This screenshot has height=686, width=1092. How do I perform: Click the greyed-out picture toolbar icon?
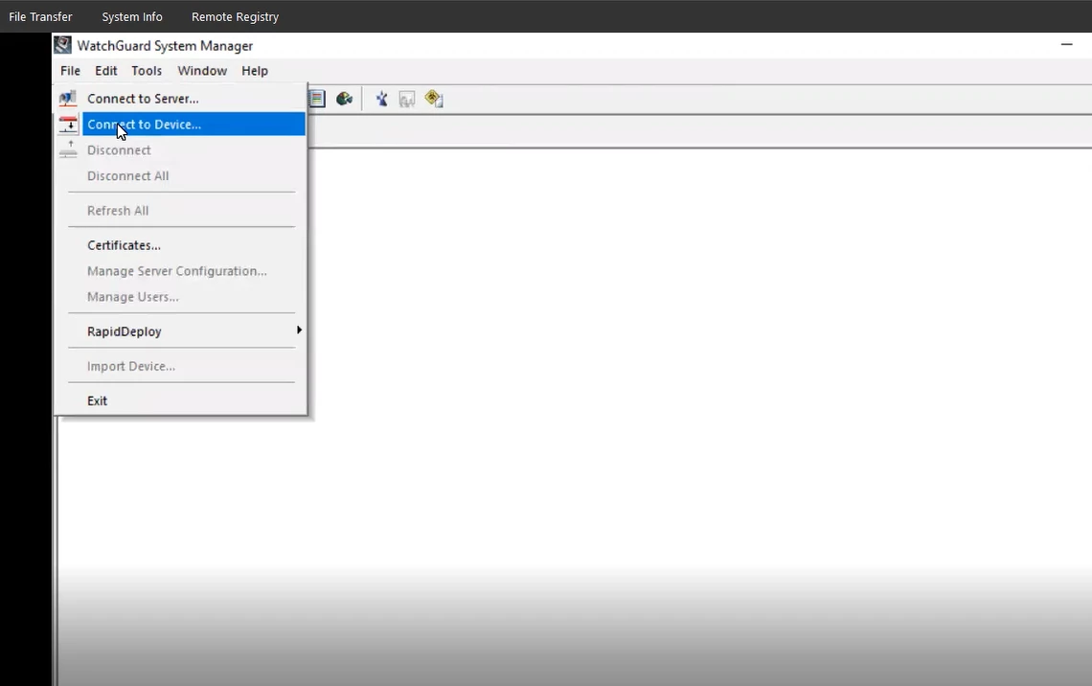coord(407,99)
